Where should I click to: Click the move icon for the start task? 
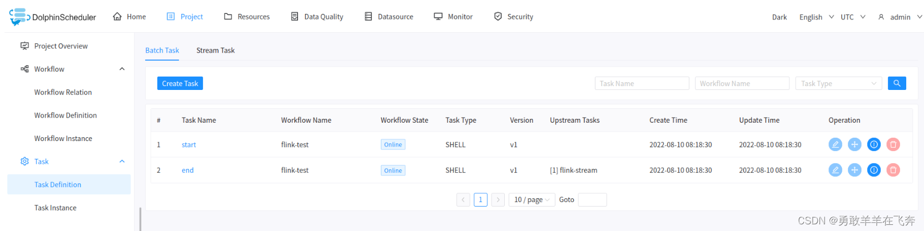855,144
